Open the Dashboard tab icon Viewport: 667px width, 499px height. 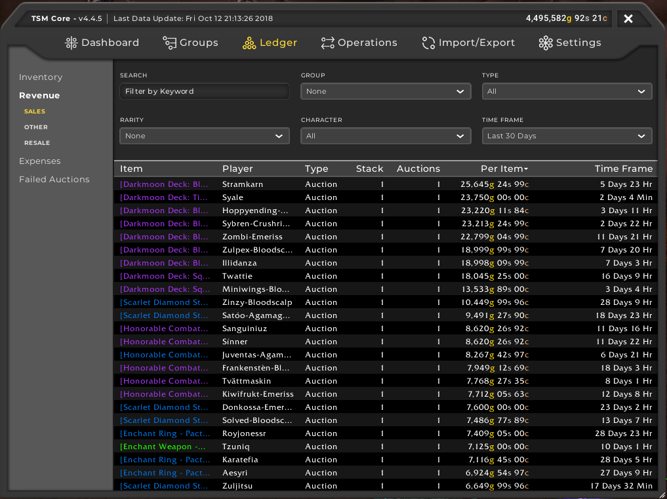click(71, 43)
